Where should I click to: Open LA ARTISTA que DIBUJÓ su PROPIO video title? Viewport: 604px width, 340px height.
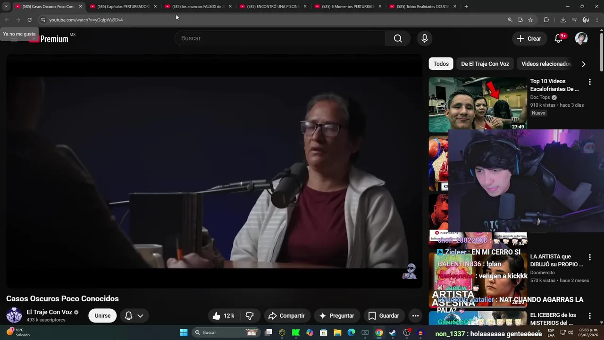point(556,261)
